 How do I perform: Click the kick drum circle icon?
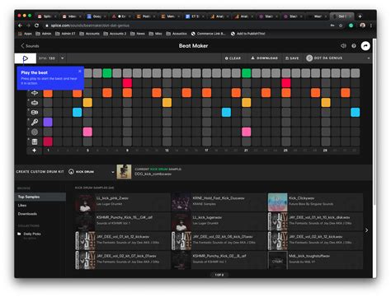click(x=71, y=172)
